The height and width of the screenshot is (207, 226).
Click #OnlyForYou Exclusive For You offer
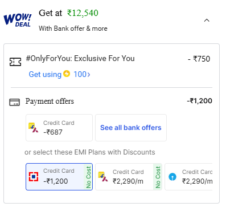[80, 58]
